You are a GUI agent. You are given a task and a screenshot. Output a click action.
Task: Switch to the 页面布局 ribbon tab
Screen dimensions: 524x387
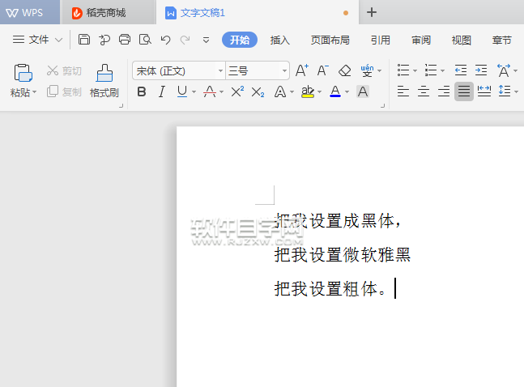coord(330,40)
